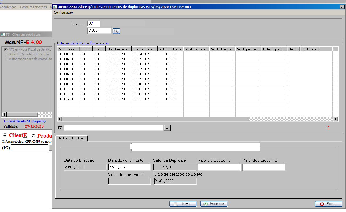Click the Valor do Desconto input field
The image size is (346, 212).
pyautogui.click(x=219, y=167)
